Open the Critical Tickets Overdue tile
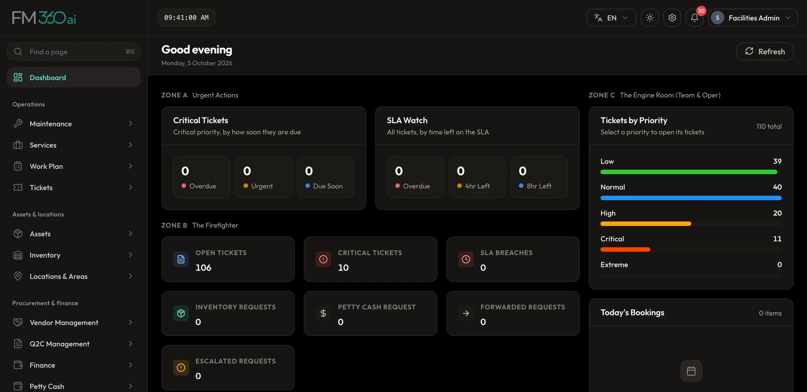807x392 pixels. pos(202,177)
